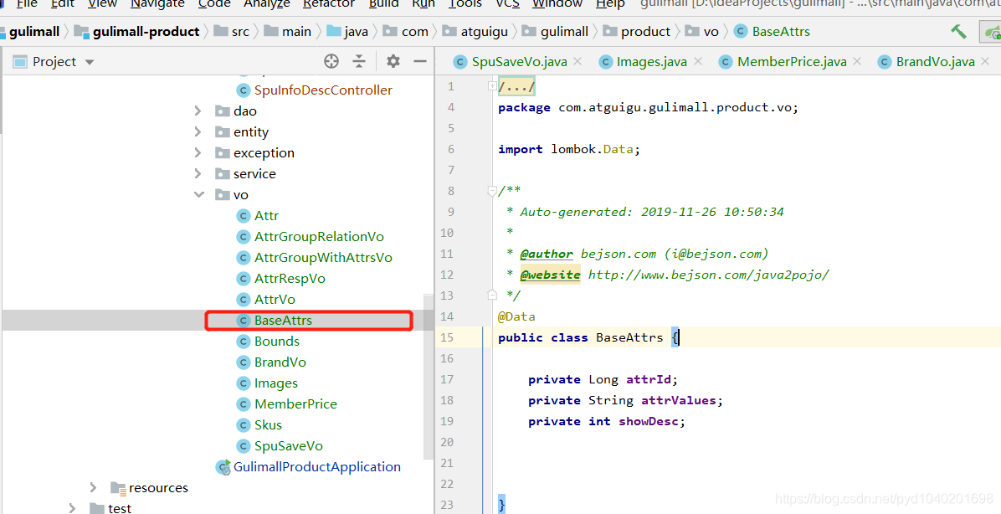Screen dimensions: 1001x514
Task: Open the VCS menu
Action: [x=507, y=4]
